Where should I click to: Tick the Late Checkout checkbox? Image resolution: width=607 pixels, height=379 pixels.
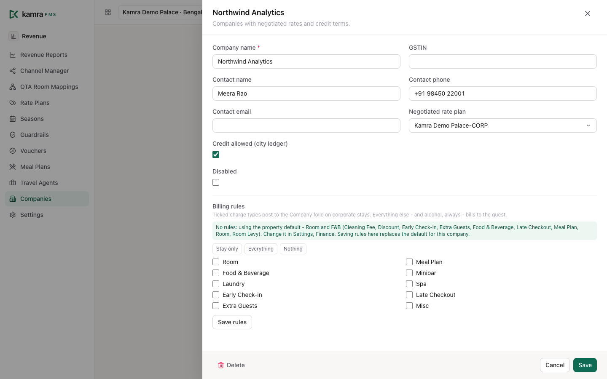tap(409, 295)
